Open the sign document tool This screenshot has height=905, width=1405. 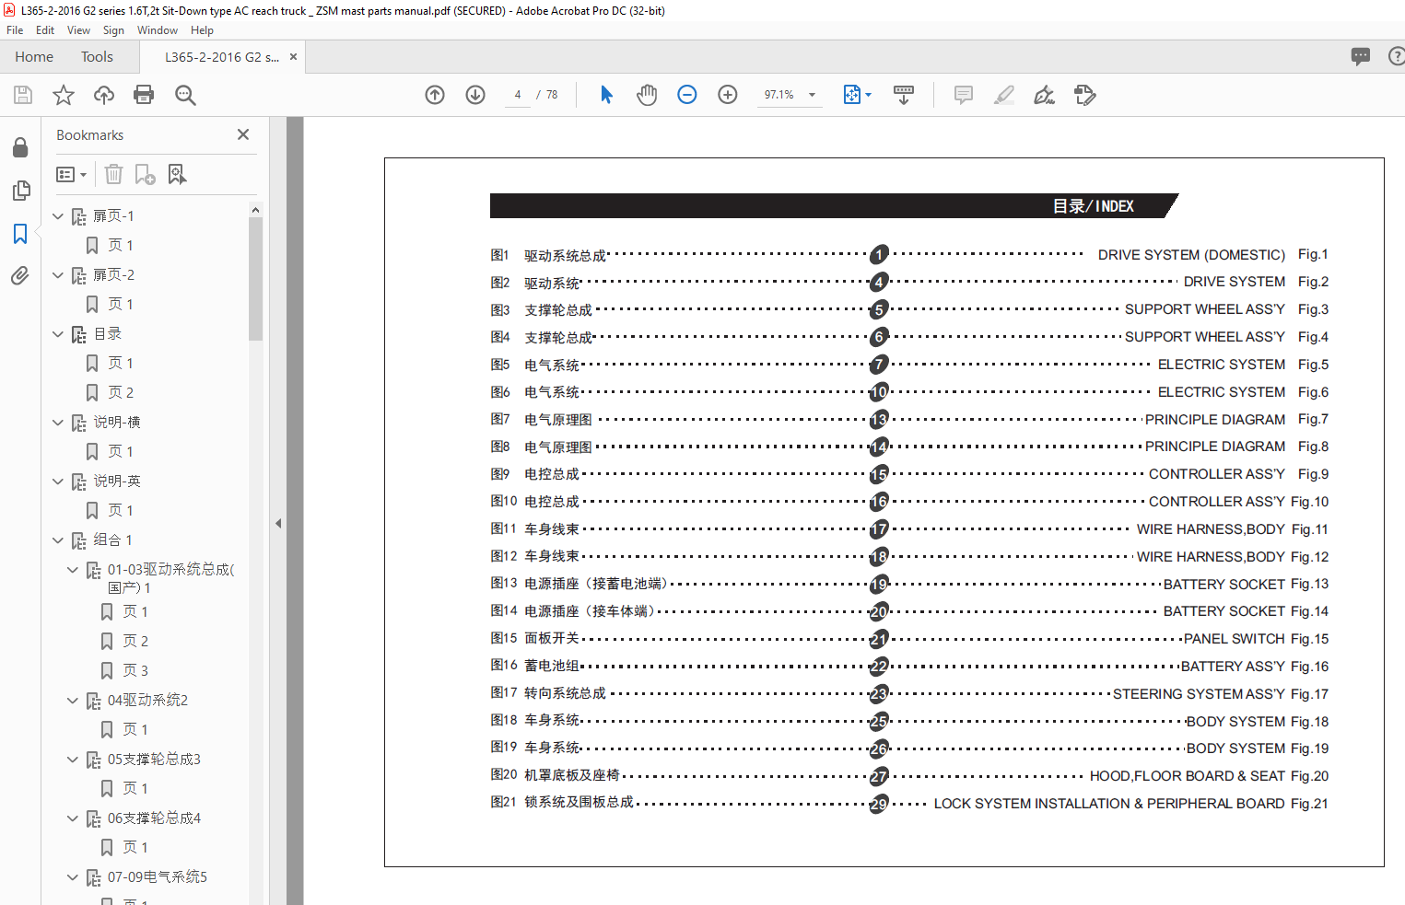[1044, 95]
